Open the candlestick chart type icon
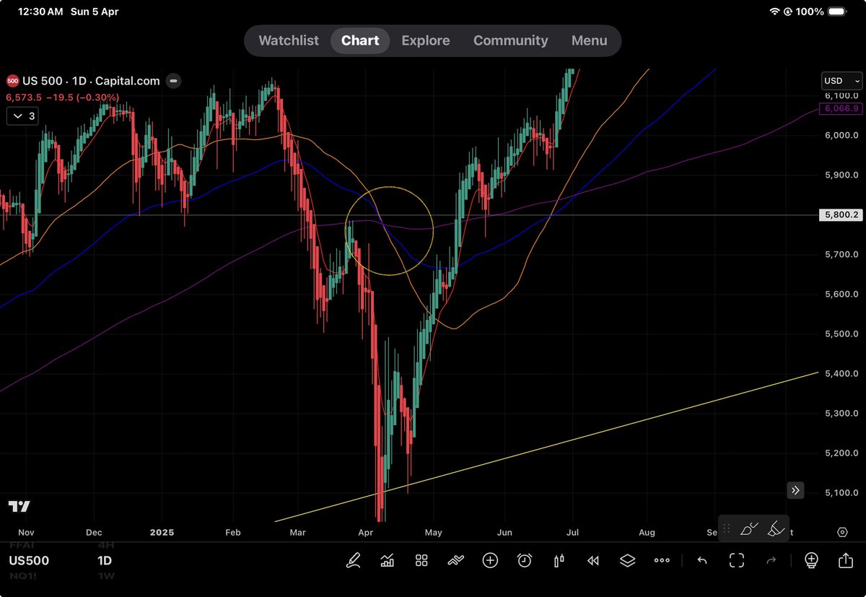This screenshot has width=866, height=597. click(559, 560)
